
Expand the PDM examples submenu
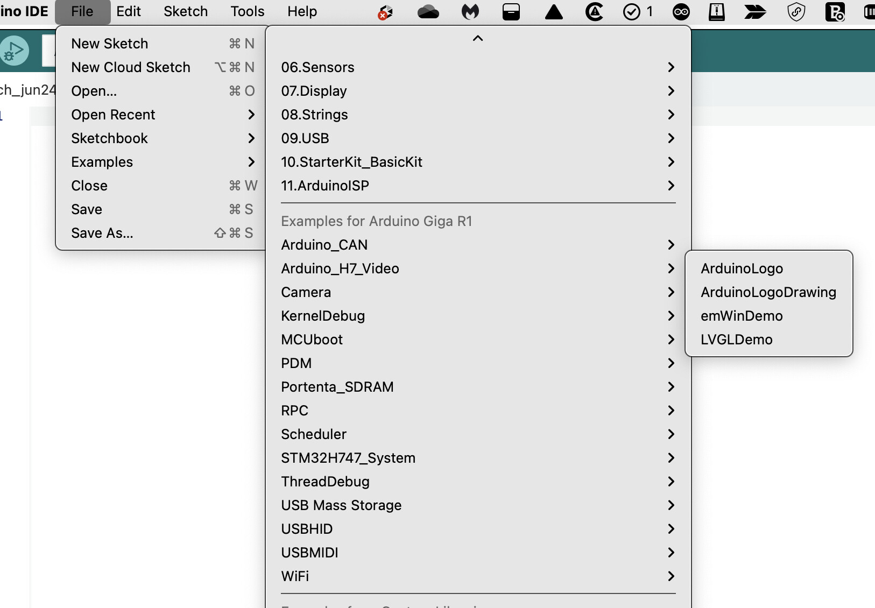click(478, 363)
